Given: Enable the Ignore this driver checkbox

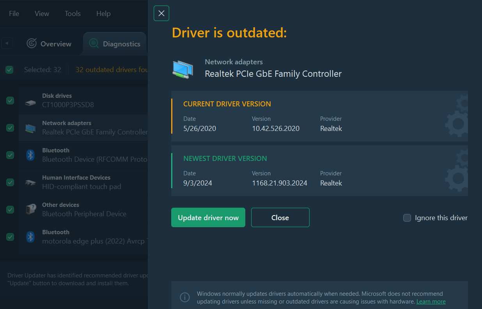Looking at the screenshot, I should click(x=407, y=218).
